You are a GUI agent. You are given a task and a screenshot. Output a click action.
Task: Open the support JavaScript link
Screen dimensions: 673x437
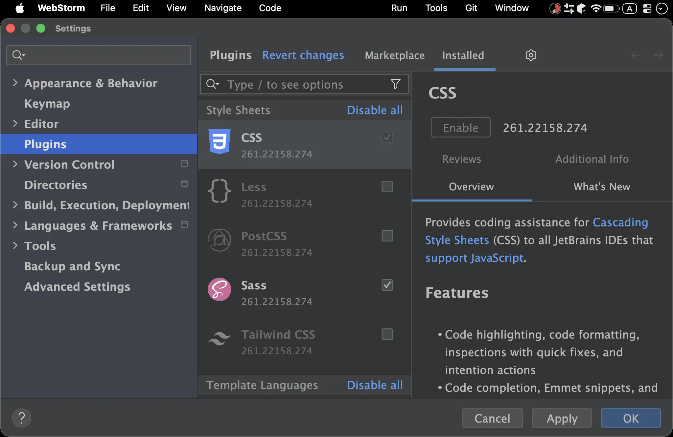pyautogui.click(x=474, y=258)
